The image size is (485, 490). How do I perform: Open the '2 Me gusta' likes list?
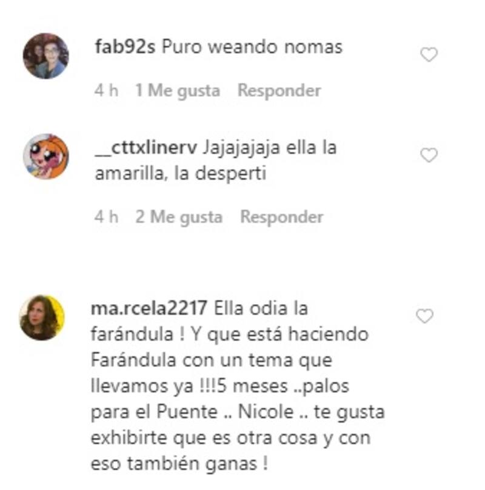pyautogui.click(x=179, y=217)
